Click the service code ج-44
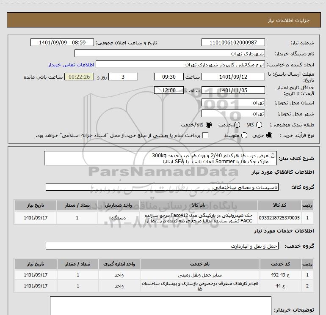Image resolution: width=326 pixels, height=315 pixels. (x=280, y=286)
